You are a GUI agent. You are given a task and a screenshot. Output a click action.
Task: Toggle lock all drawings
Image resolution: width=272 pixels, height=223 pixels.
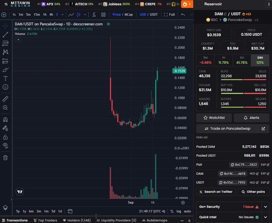pos(5,137)
